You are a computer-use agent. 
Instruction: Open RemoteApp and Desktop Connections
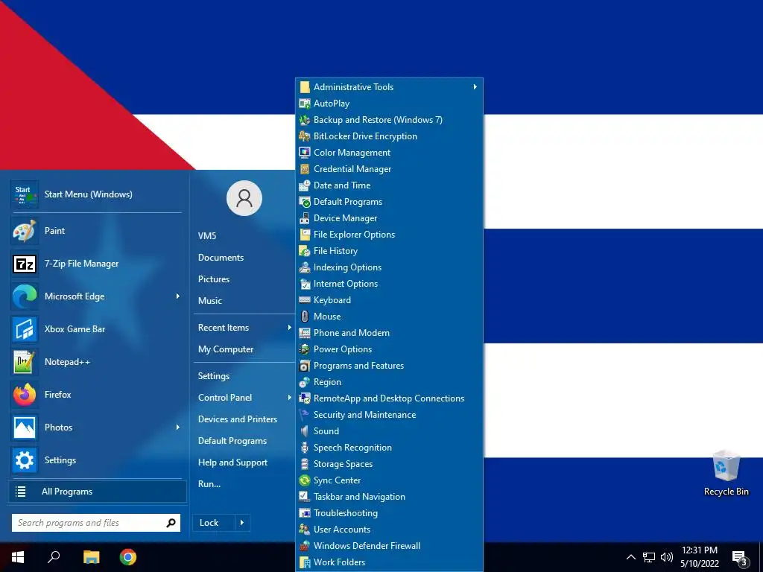389,398
